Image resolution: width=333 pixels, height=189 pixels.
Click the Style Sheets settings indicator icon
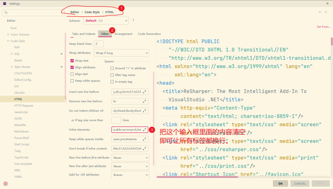click(62, 67)
